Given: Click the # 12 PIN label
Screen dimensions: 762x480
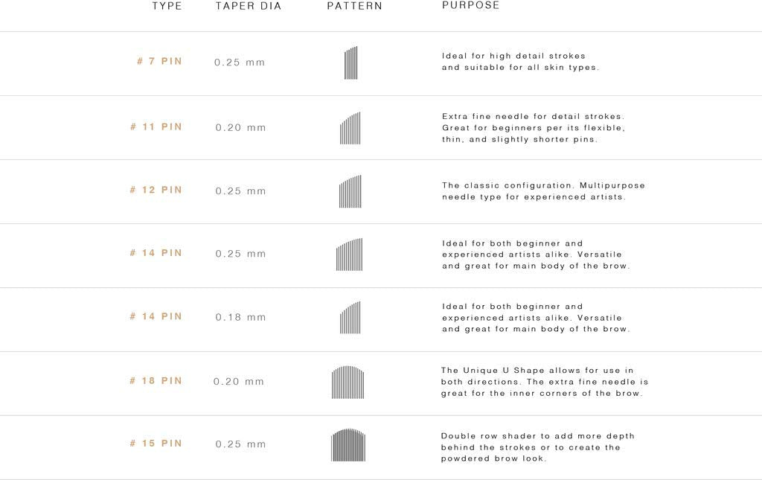Looking at the screenshot, I should 156,190.
